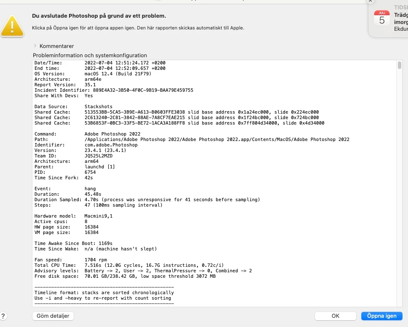This screenshot has height=327, width=408.
Task: Close the calendar notification banner
Action: tap(370, 1)
